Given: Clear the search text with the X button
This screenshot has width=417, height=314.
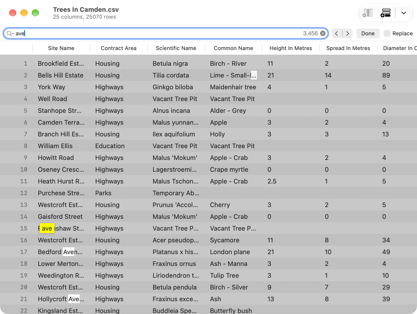Looking at the screenshot, I should (x=323, y=33).
